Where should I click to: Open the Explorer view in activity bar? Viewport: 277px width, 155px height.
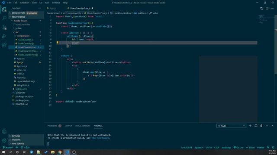(x=4, y=9)
